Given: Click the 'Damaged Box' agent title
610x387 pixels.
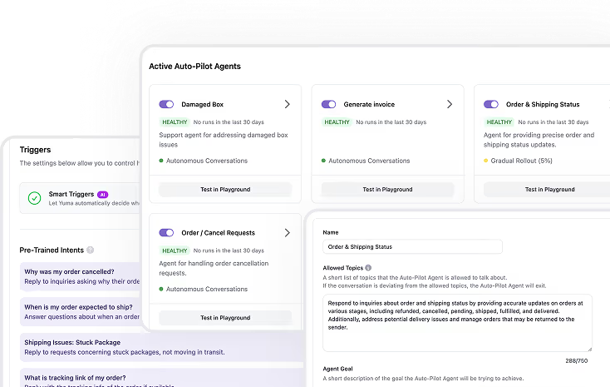Looking at the screenshot, I should tap(202, 104).
